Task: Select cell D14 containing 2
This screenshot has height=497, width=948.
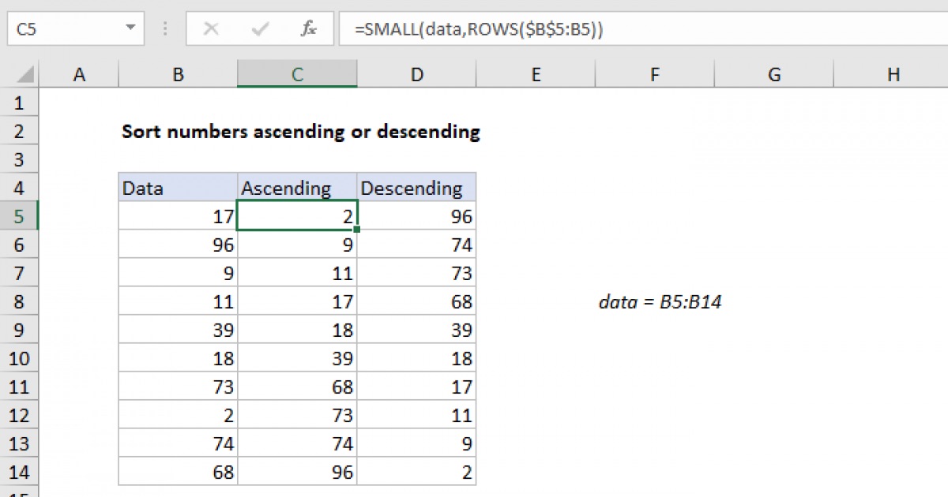Action: (416, 472)
